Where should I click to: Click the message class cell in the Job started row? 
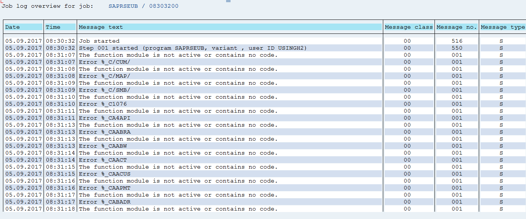coord(409,41)
